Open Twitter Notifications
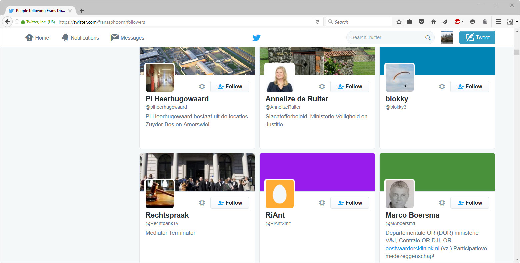The width and height of the screenshot is (520, 263). point(80,38)
